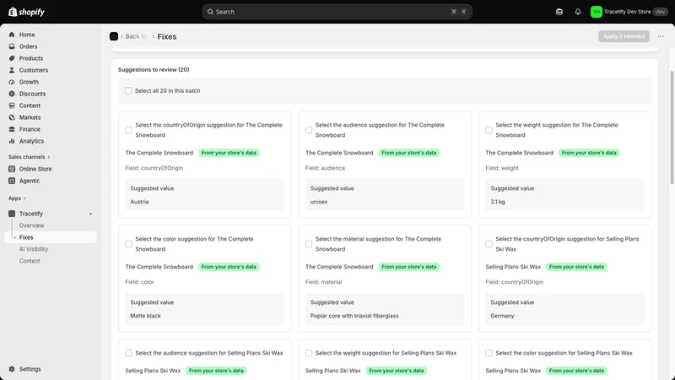The width and height of the screenshot is (675, 380).
Task: Check countryOfOrigin suggestion for Selling Plans Ski Wax
Action: coord(489,244)
